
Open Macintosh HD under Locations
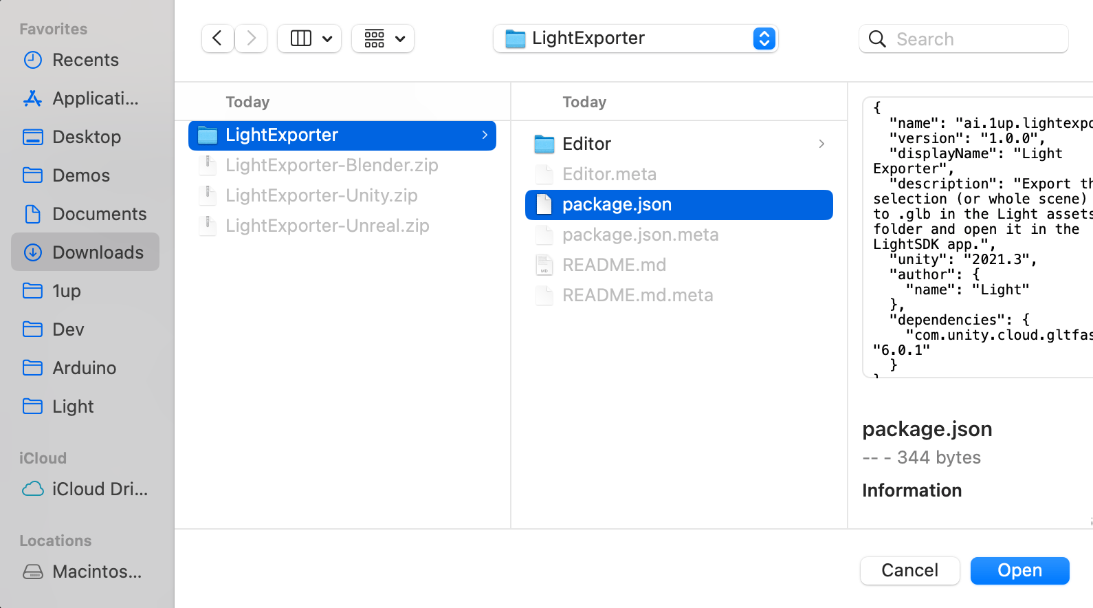pos(85,572)
